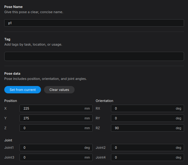
Task: Select the Y position field showing 275
Action: coord(51,118)
